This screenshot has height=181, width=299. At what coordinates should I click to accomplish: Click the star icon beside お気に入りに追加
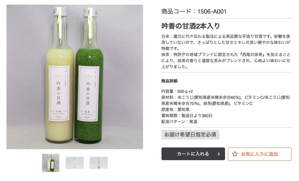point(235,154)
